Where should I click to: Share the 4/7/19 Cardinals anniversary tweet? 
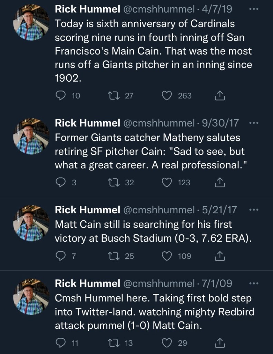point(220,96)
